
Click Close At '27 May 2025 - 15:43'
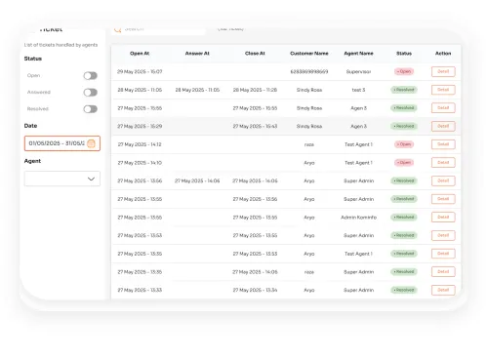(255, 127)
